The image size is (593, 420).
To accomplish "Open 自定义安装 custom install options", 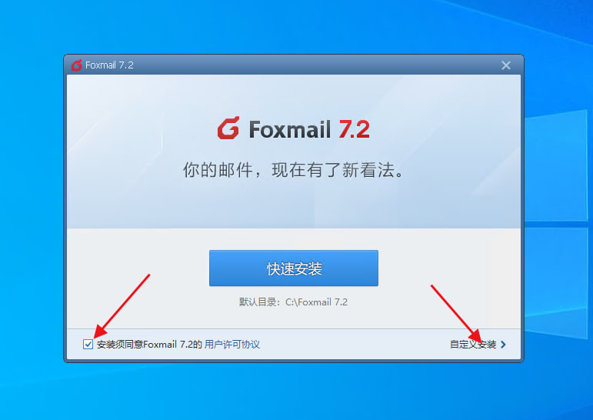I will (x=473, y=345).
